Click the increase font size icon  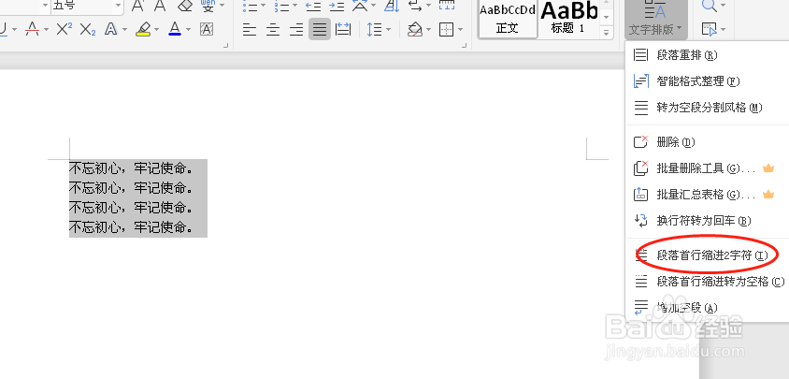(x=136, y=6)
